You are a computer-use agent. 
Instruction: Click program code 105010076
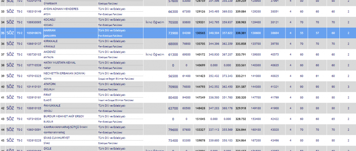[x=33, y=33]
